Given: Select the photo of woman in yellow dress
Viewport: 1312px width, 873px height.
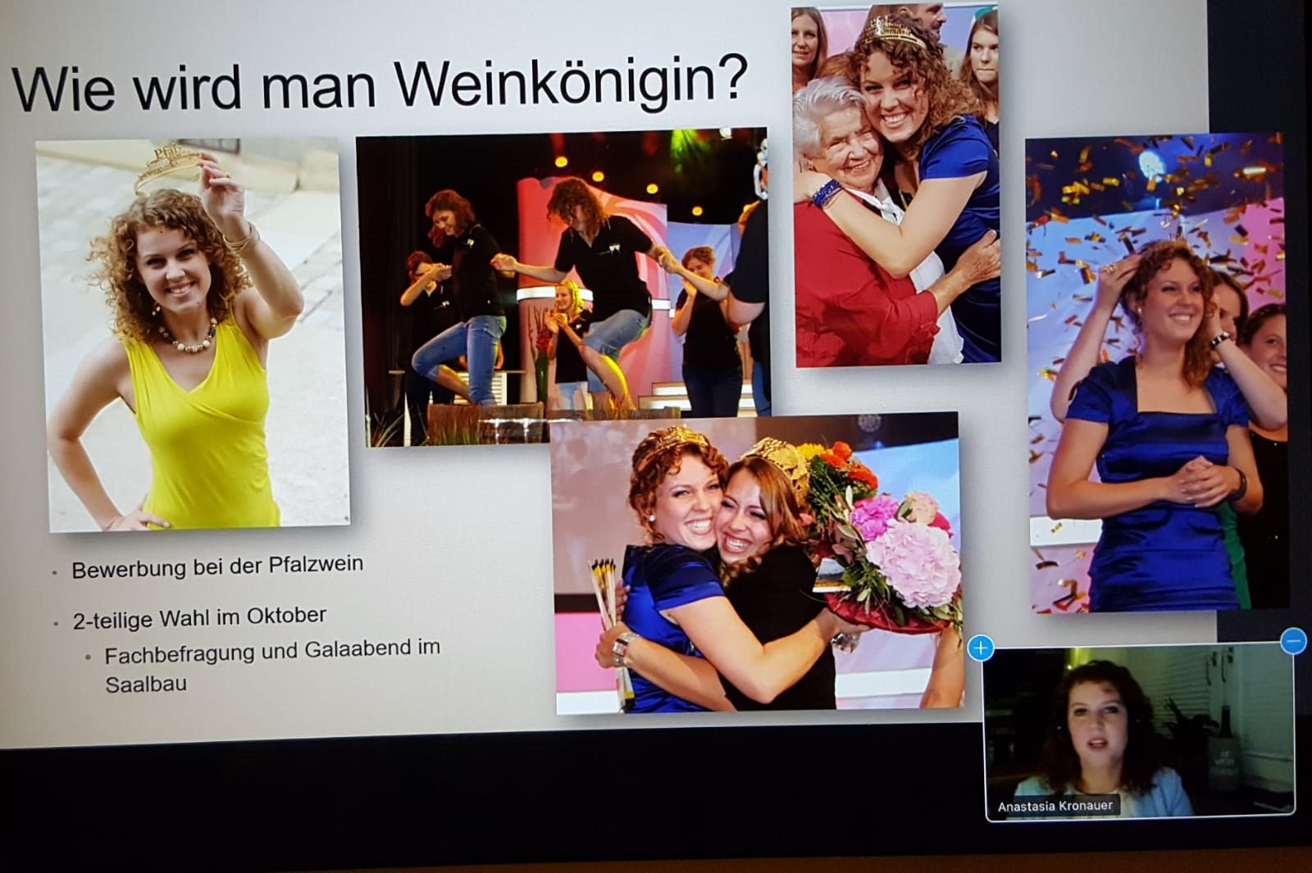Looking at the screenshot, I should click(193, 336).
